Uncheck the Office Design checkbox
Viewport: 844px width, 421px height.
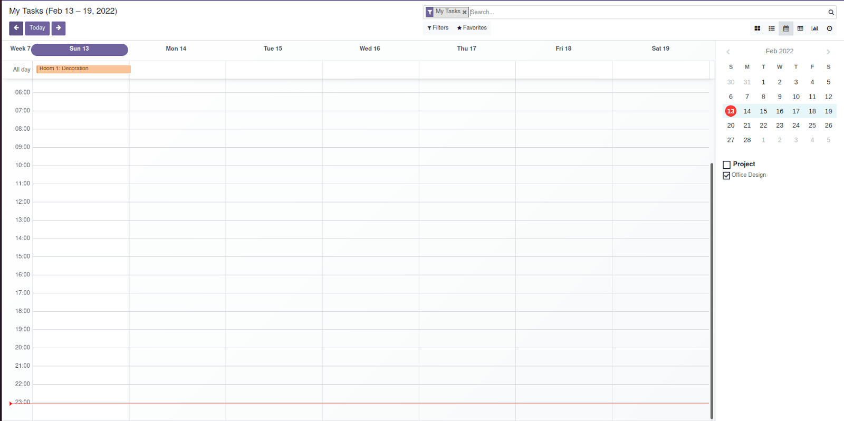coord(726,175)
